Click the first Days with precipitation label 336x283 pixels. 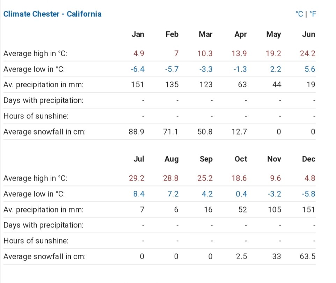(43, 100)
